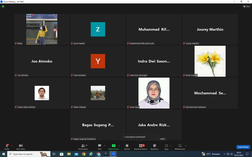Select Billaa's video tile with yellow shirt photo
Screen dimensions: 252x157
pos(42,29)
